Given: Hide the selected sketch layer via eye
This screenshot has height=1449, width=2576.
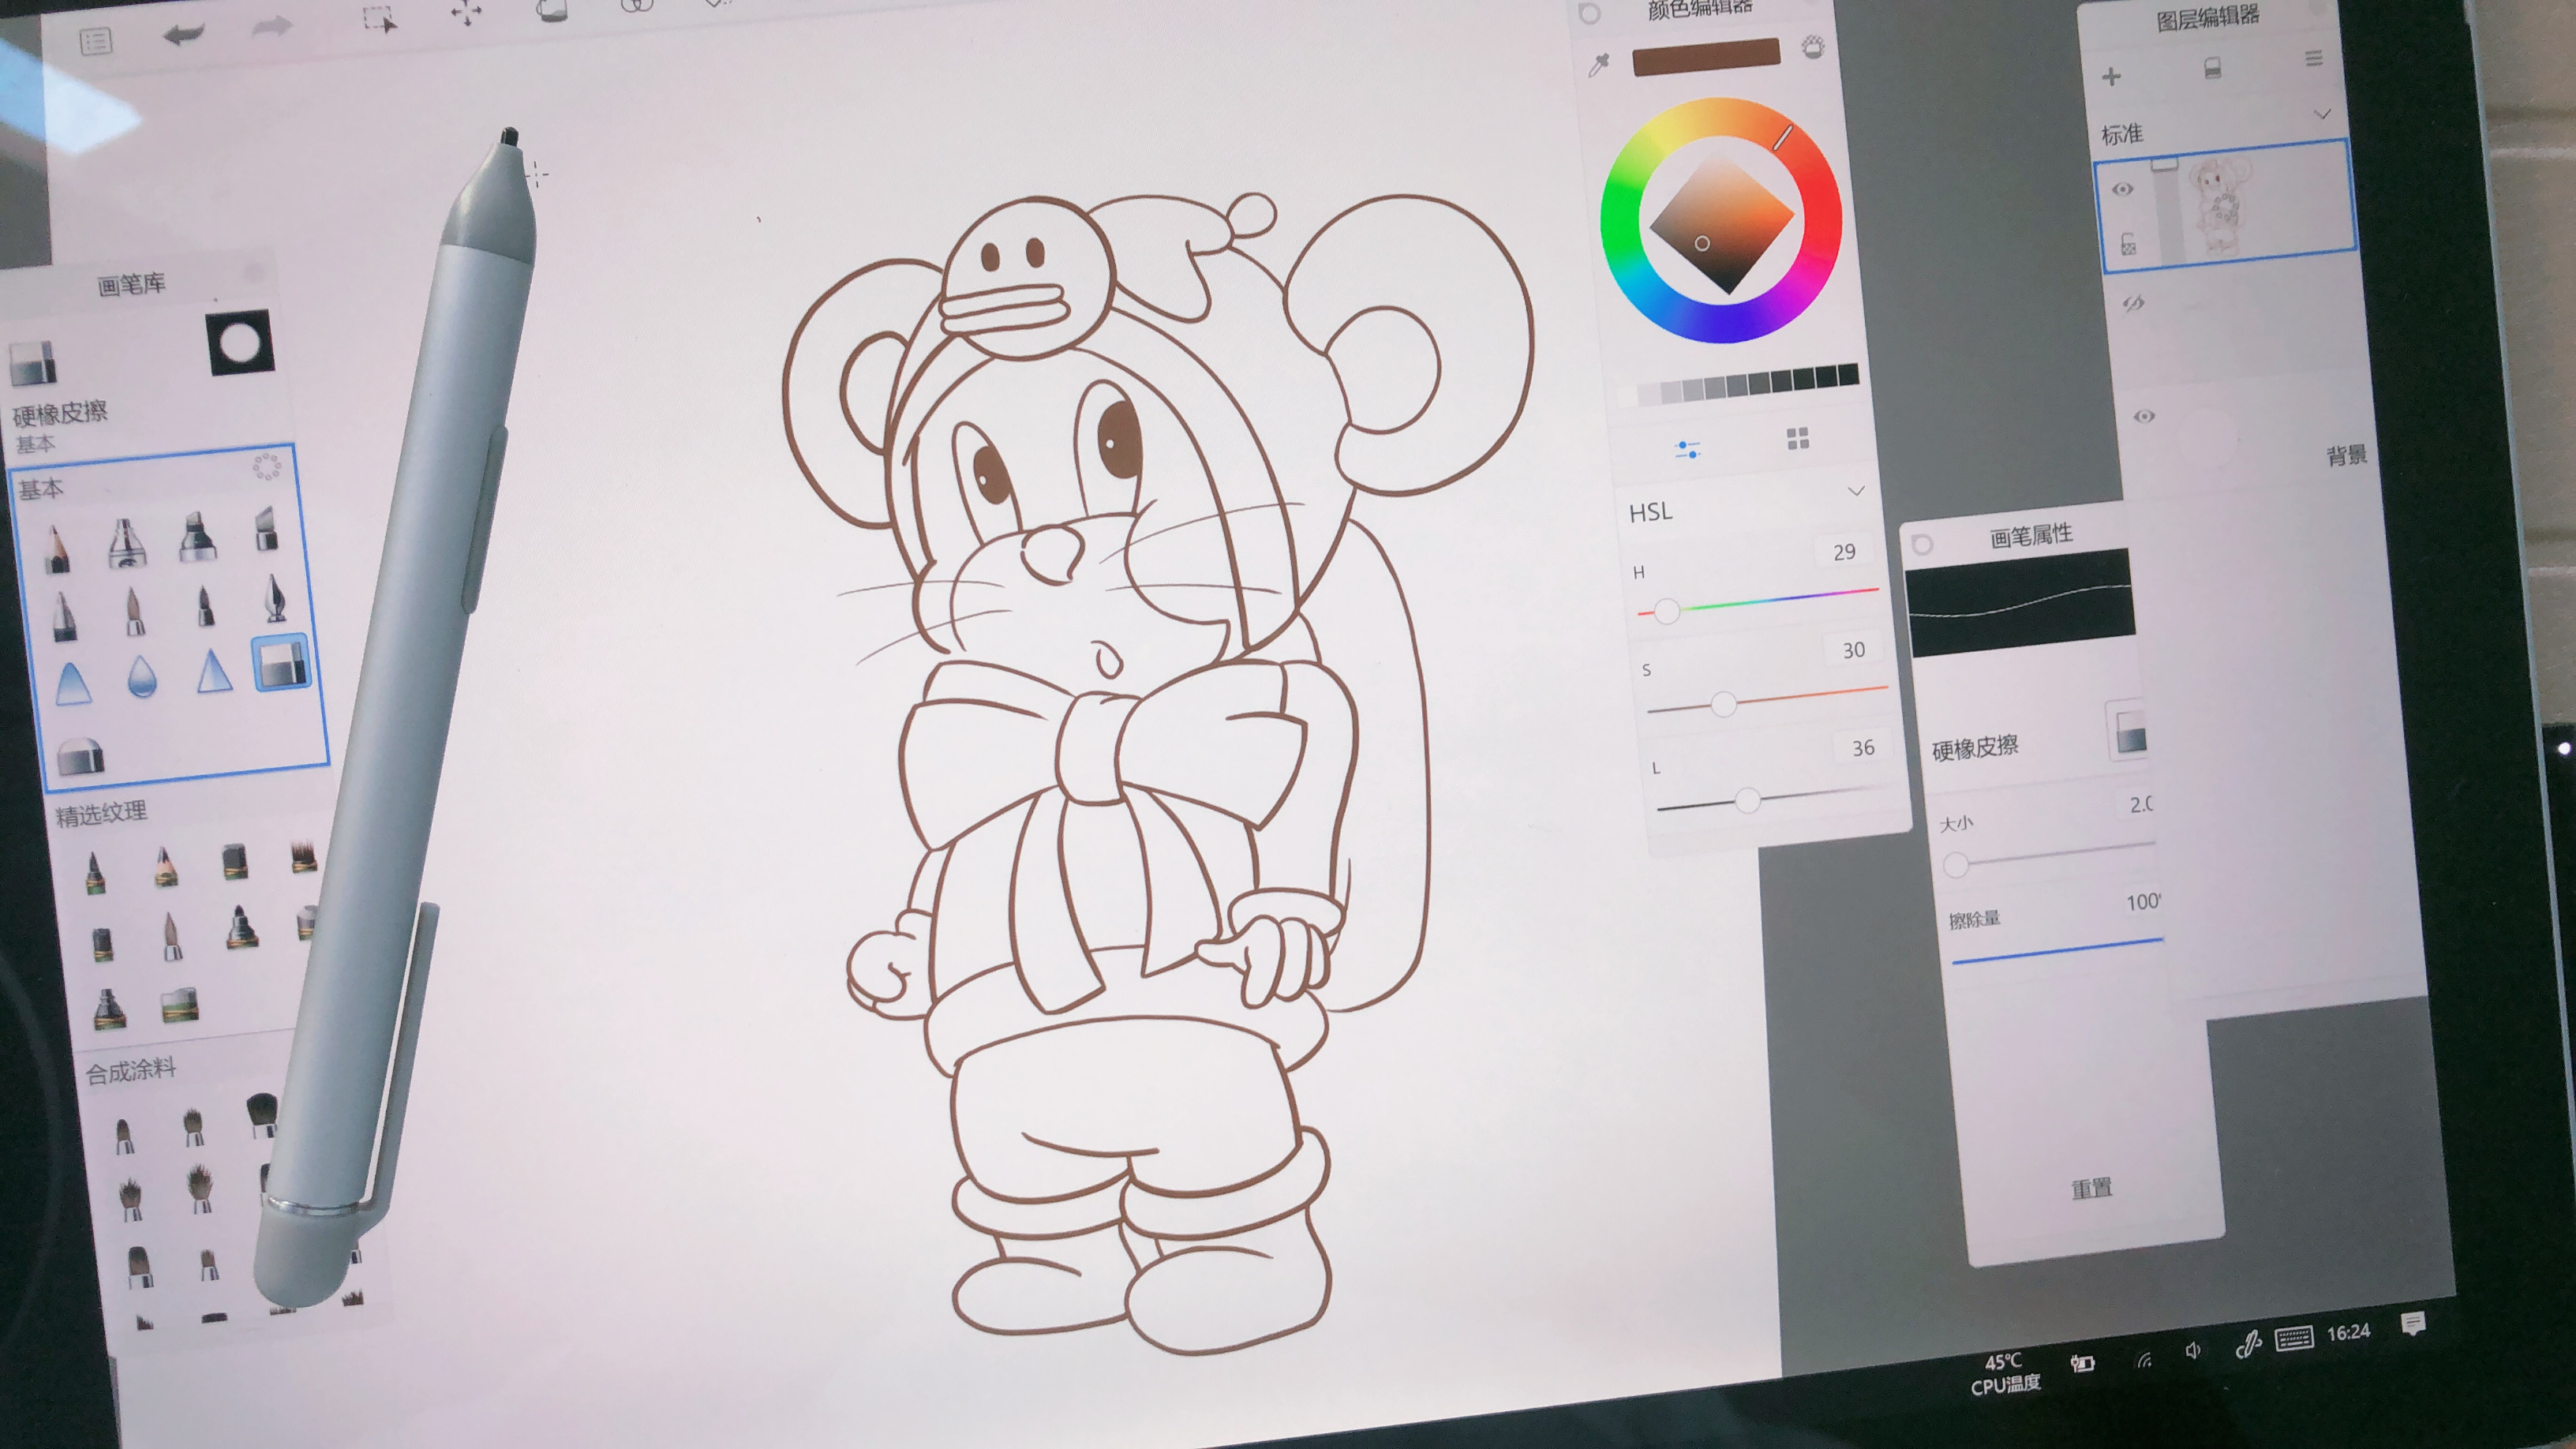Looking at the screenshot, I should (x=2122, y=189).
